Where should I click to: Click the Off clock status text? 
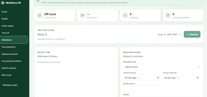[50, 14]
